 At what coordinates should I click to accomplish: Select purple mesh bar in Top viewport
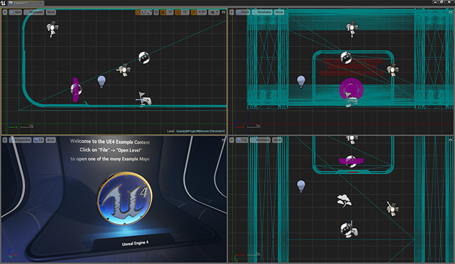tap(351, 161)
